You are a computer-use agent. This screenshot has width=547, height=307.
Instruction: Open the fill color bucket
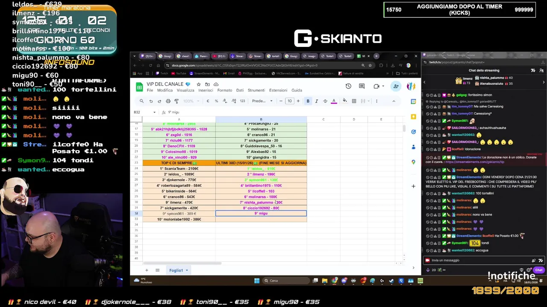345,101
